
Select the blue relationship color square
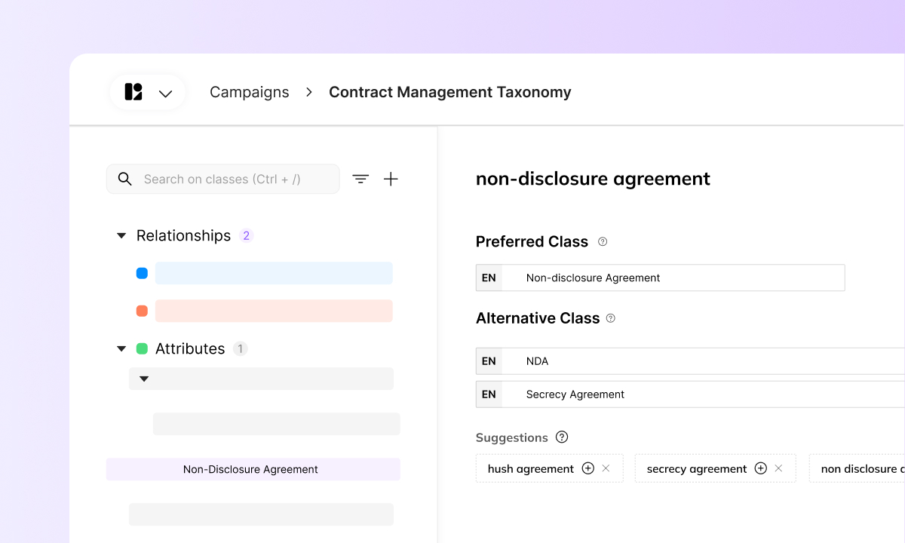point(142,273)
